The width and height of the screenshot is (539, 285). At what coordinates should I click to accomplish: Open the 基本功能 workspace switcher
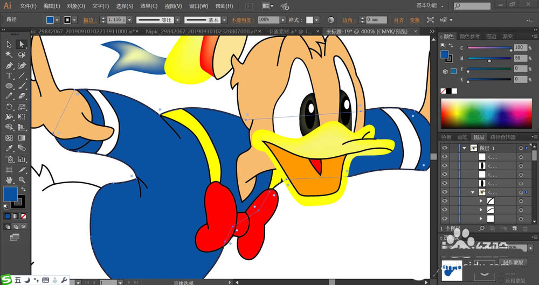[x=430, y=5]
